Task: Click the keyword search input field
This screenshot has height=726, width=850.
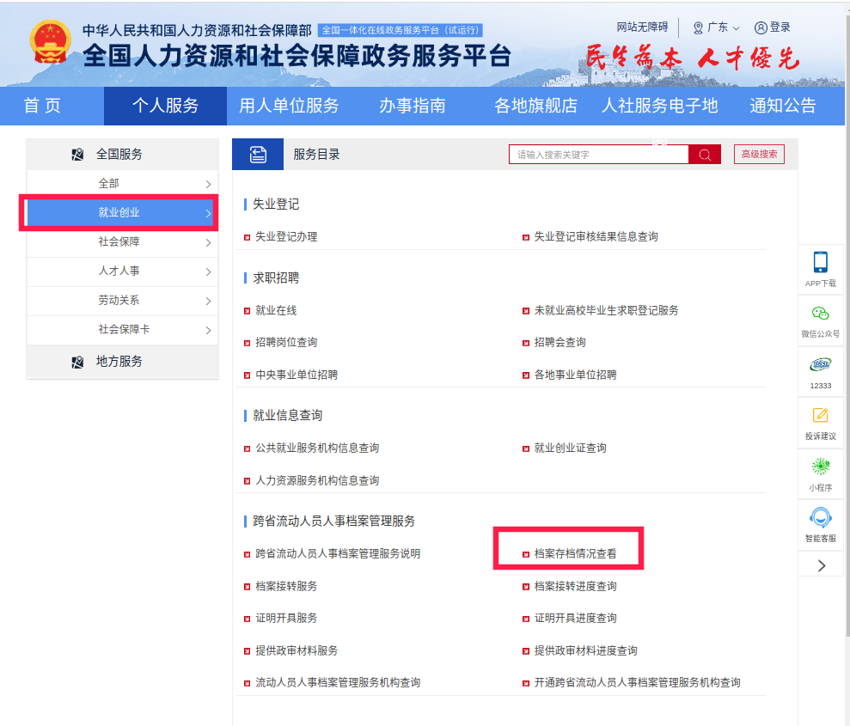Action: tap(598, 155)
